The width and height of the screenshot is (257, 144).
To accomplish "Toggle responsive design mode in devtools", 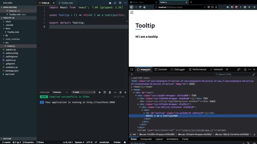I will coord(245,70).
